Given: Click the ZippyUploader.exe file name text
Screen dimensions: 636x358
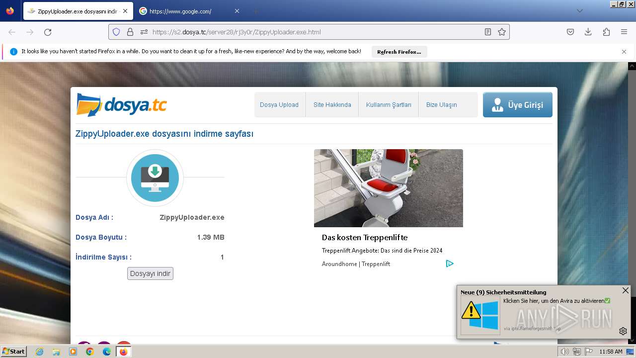Looking at the screenshot, I should tap(192, 217).
